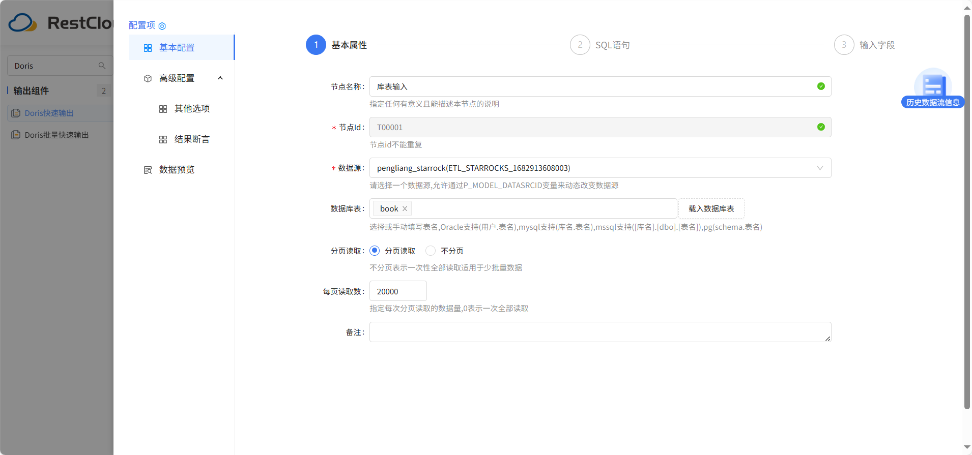Click the 载入数据库表 button
Image resolution: width=972 pixels, height=455 pixels.
coord(711,208)
